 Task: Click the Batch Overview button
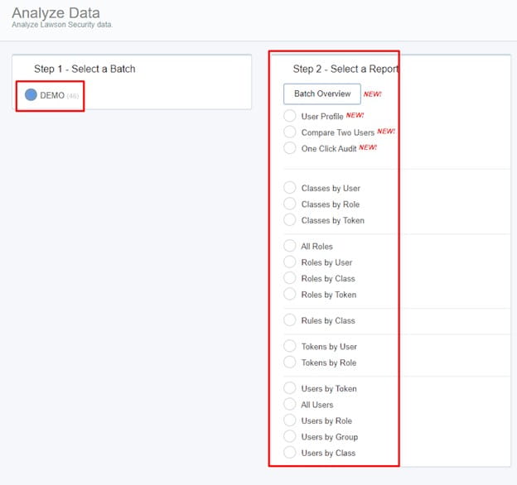(322, 94)
